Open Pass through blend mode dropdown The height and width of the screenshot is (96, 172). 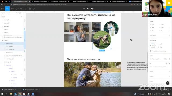[156, 59]
